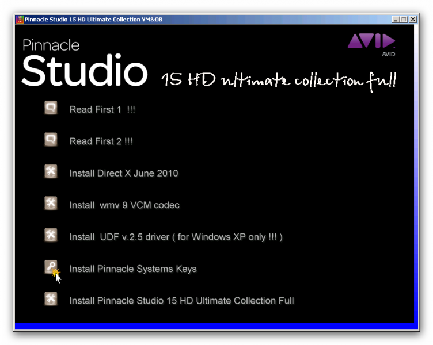Click the handwritten "15 HD ultimate collection full" heading
433x345 pixels.
(x=279, y=81)
